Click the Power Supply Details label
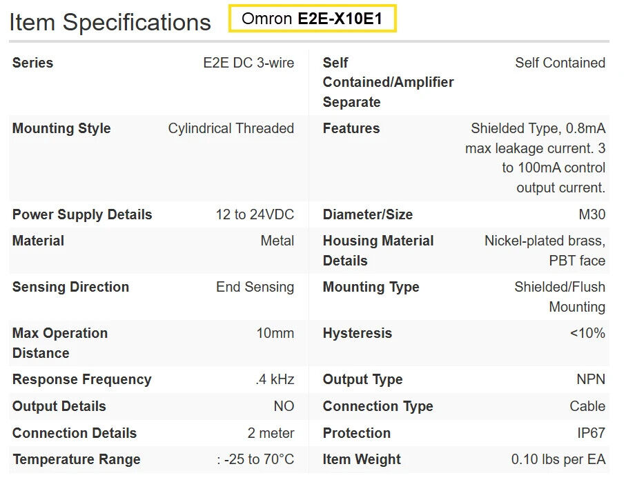The width and height of the screenshot is (626, 482). (82, 214)
